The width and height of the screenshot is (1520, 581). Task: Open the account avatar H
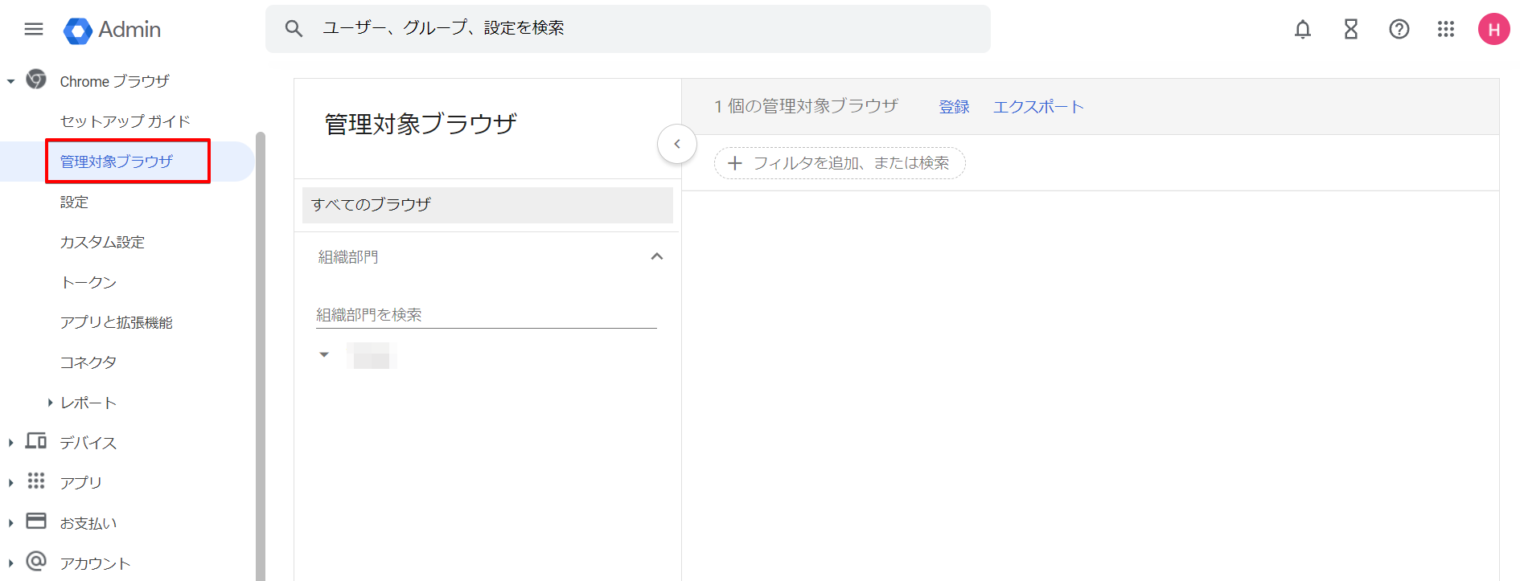[x=1493, y=30]
